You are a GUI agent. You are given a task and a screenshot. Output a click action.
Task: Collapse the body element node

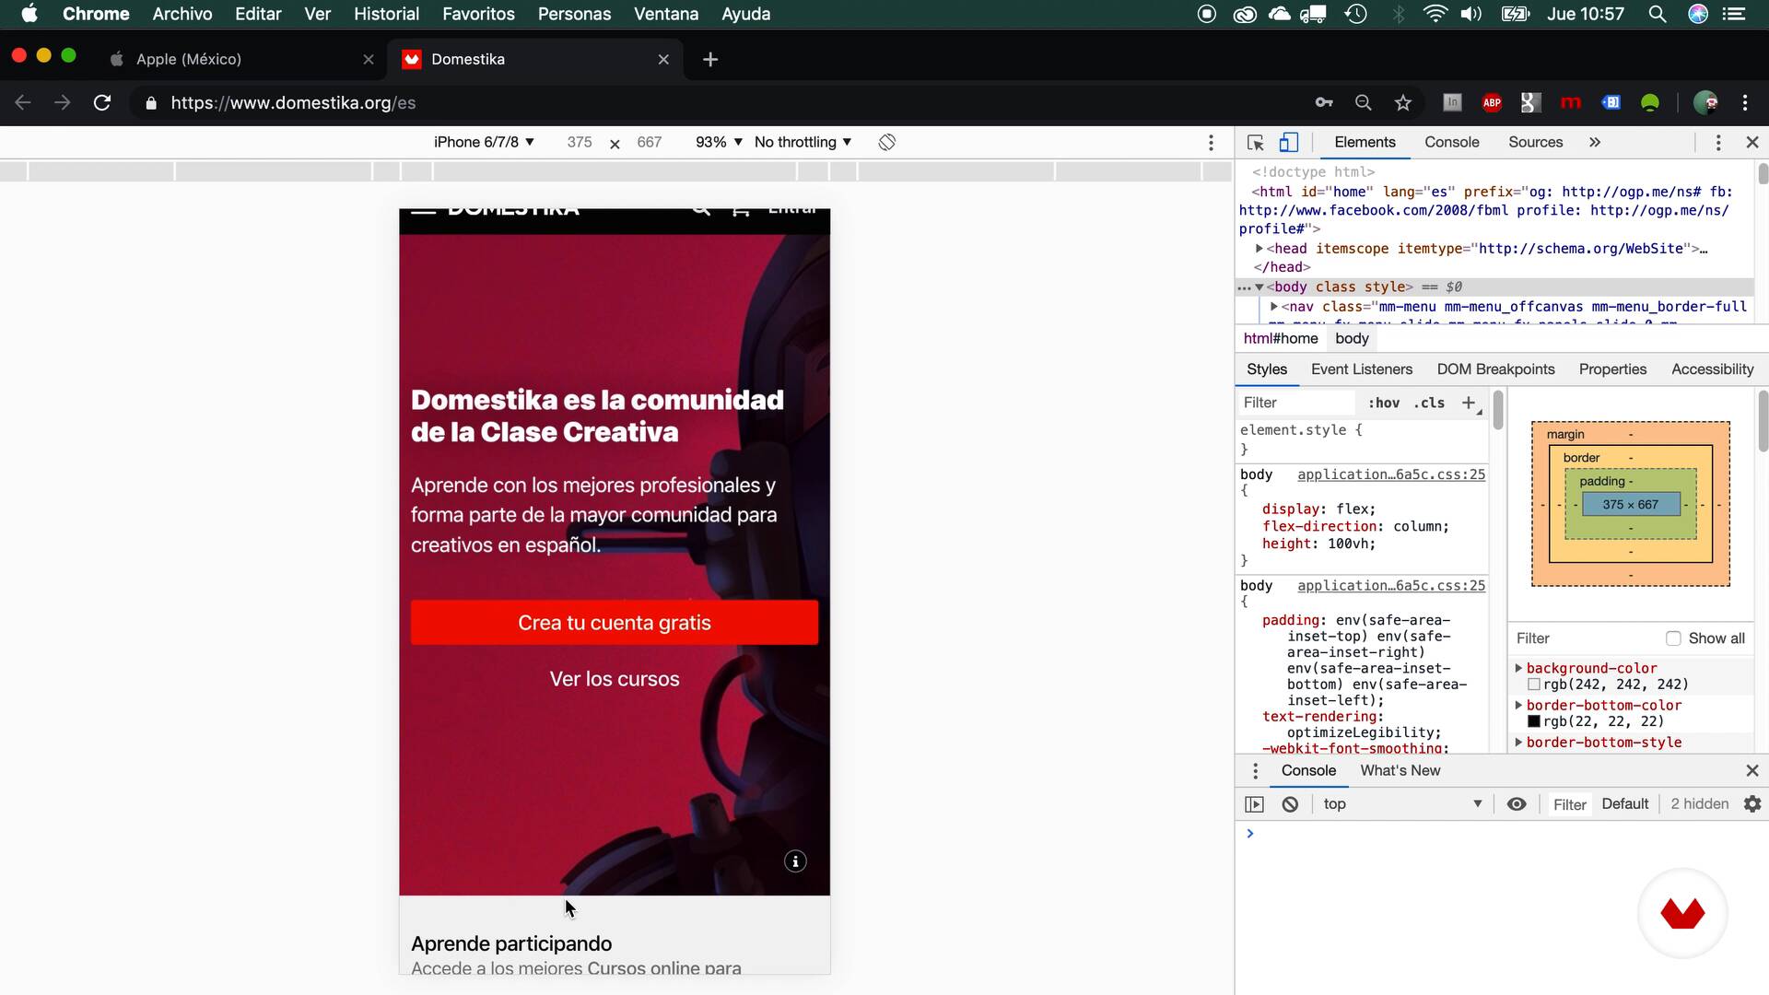click(1259, 287)
